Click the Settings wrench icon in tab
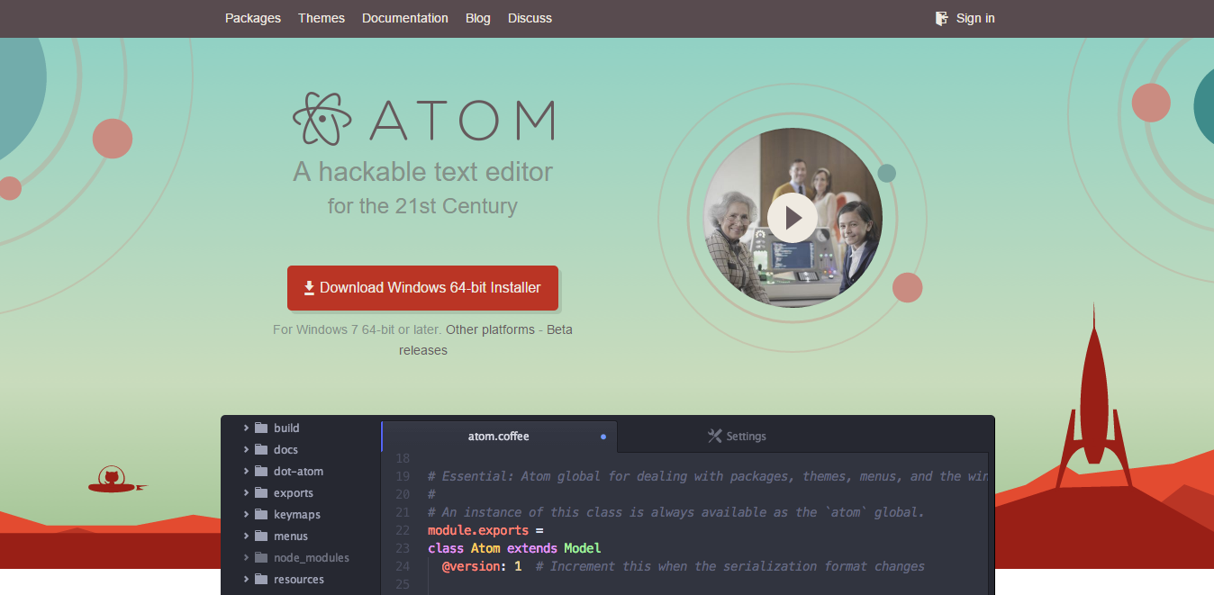 (x=715, y=436)
